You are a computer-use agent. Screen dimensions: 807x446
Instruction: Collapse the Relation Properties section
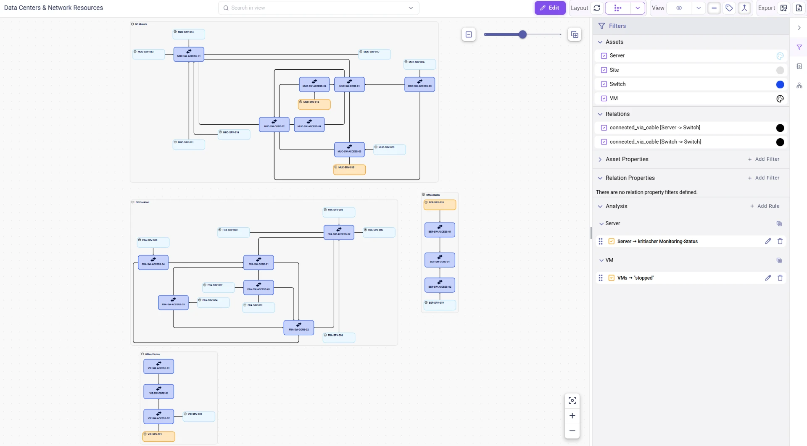coord(600,178)
